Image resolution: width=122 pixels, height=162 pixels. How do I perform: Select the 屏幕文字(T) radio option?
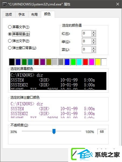(x=19, y=27)
